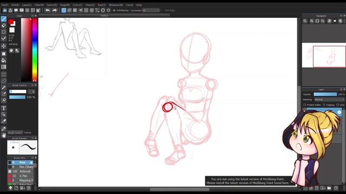Switch to the Palette tab
This screenshot has width=346, height=194.
click(28, 133)
